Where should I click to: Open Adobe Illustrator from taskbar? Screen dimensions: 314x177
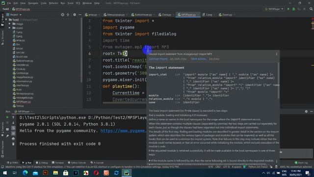(46, 173)
